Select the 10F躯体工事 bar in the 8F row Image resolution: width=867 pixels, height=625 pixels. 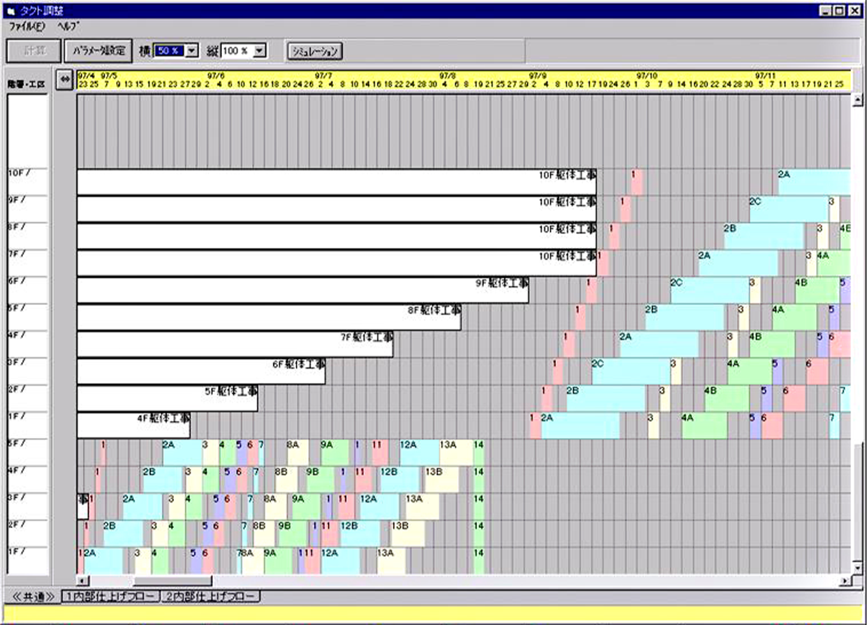click(x=337, y=236)
